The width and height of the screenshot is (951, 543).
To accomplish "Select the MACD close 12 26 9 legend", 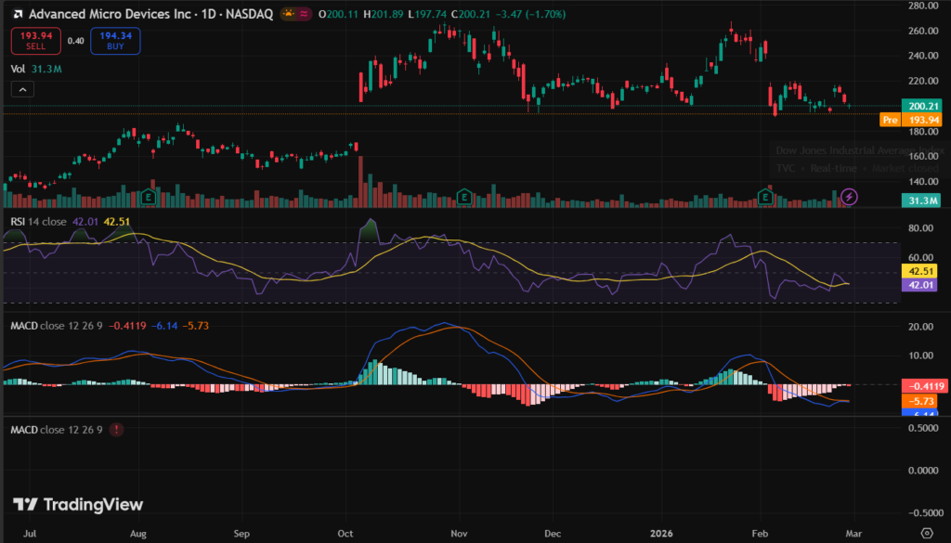I will pyautogui.click(x=56, y=326).
